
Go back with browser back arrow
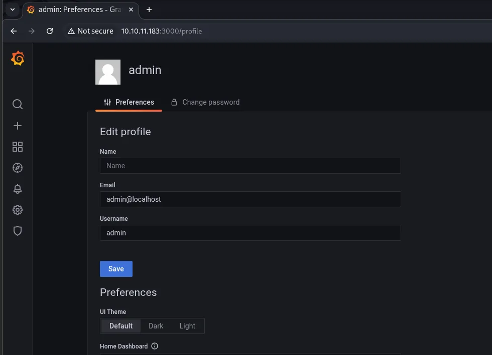click(14, 31)
